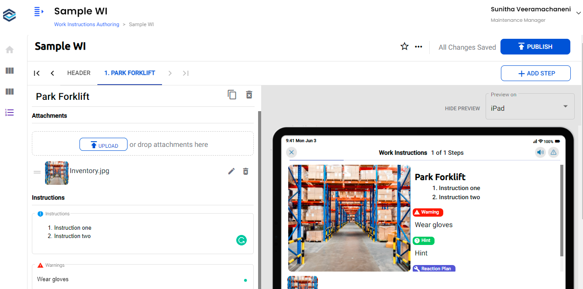The image size is (583, 289).
Task: Click the Instructions text field
Action: click(143, 234)
